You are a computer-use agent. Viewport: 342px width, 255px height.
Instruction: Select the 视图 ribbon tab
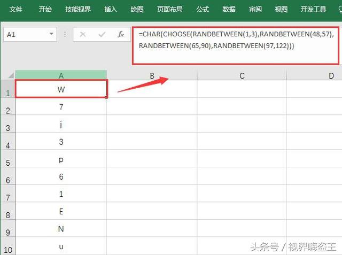[281, 9]
